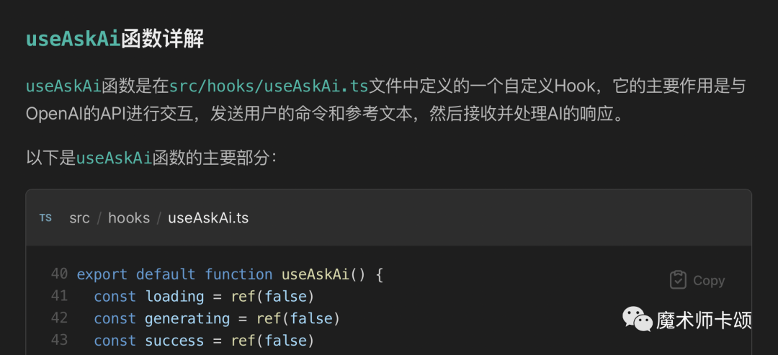
Task: Click the useAskAi heading code link
Action: tap(73, 40)
